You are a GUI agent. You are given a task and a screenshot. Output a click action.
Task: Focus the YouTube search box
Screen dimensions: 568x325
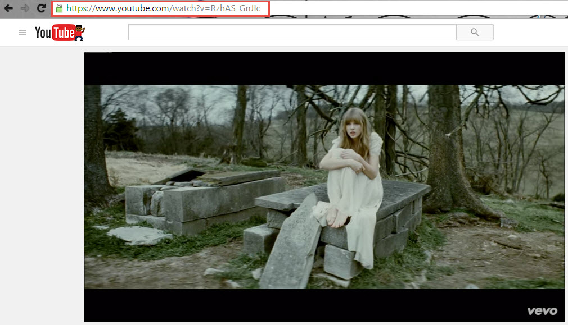tap(292, 33)
